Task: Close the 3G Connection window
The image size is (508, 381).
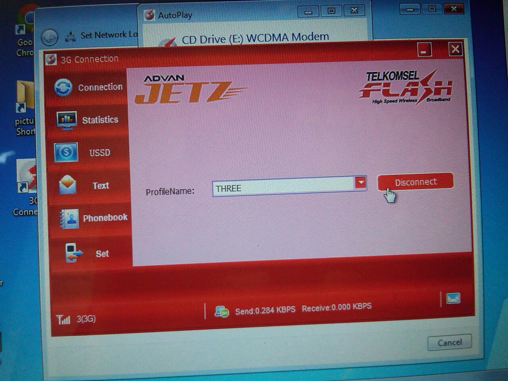Action: tap(455, 49)
